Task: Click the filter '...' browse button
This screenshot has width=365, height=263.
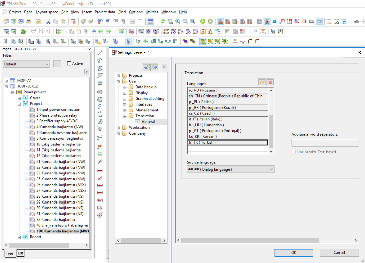Action: pyautogui.click(x=57, y=64)
